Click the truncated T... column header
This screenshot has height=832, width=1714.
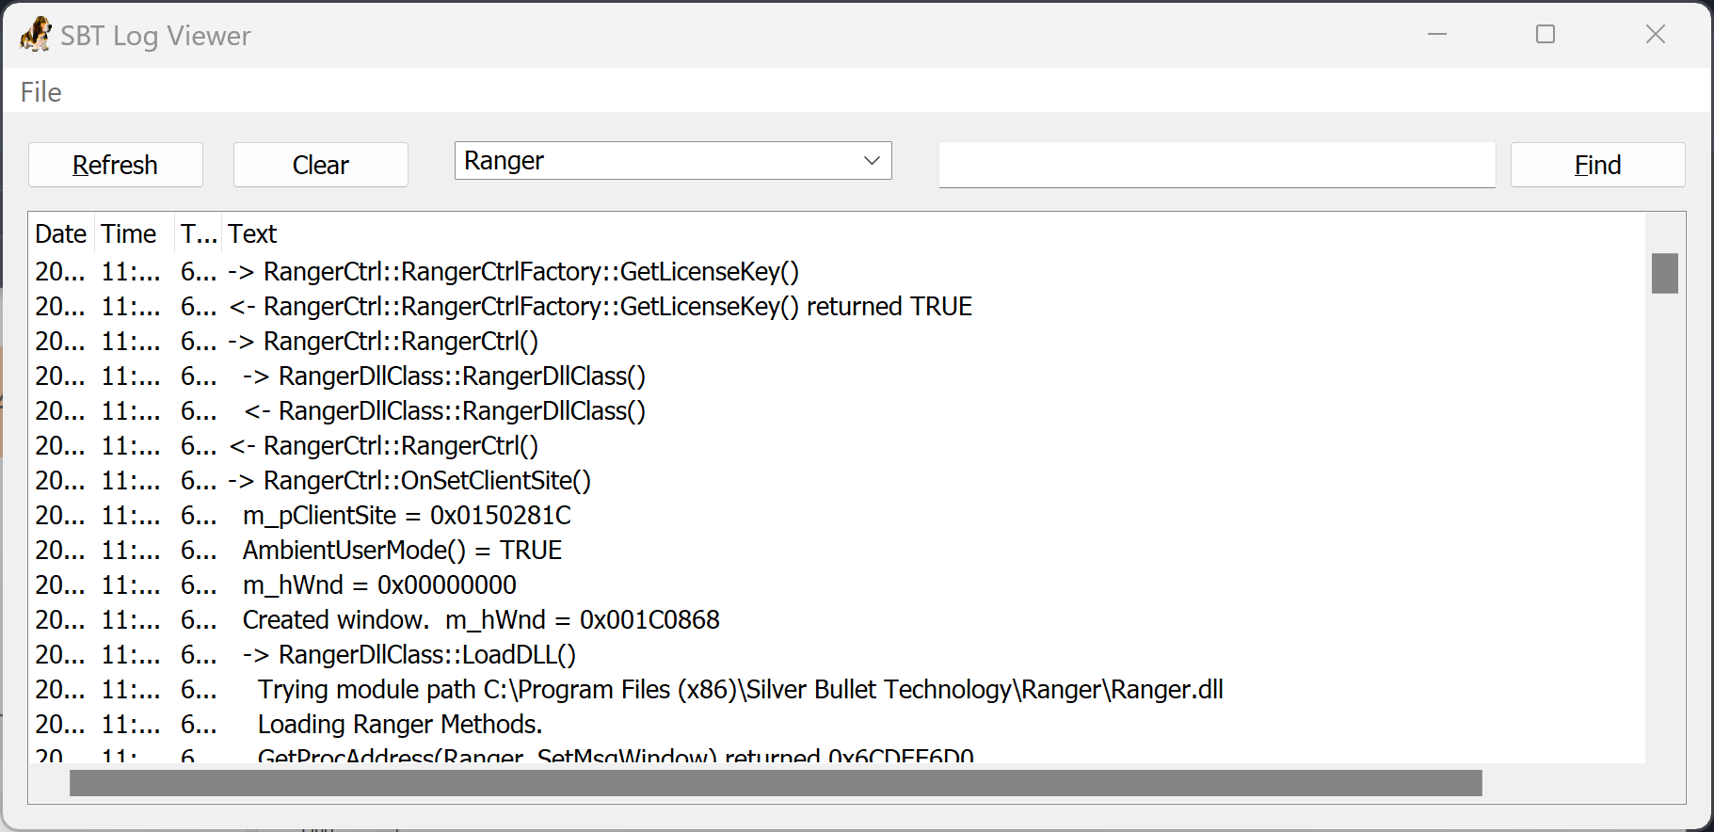(199, 233)
